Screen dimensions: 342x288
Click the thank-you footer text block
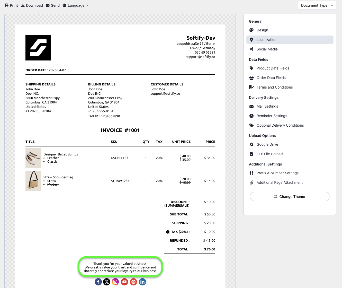coord(120,267)
